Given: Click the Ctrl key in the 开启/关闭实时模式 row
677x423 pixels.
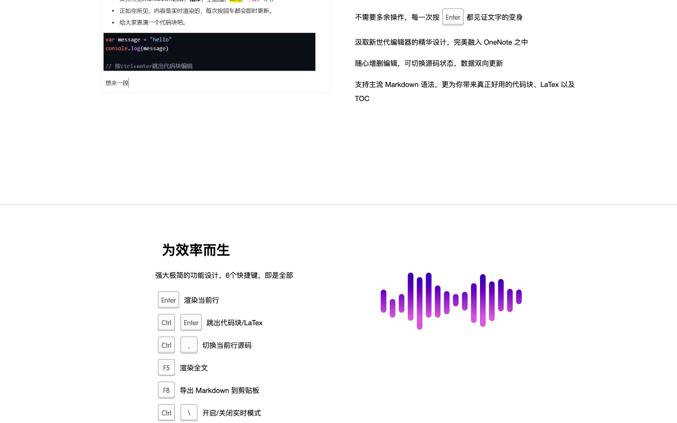Looking at the screenshot, I should click(x=166, y=413).
